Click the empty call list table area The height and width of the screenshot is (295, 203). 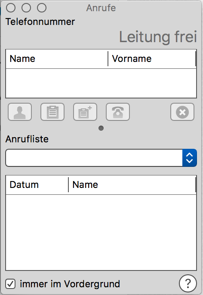101,232
